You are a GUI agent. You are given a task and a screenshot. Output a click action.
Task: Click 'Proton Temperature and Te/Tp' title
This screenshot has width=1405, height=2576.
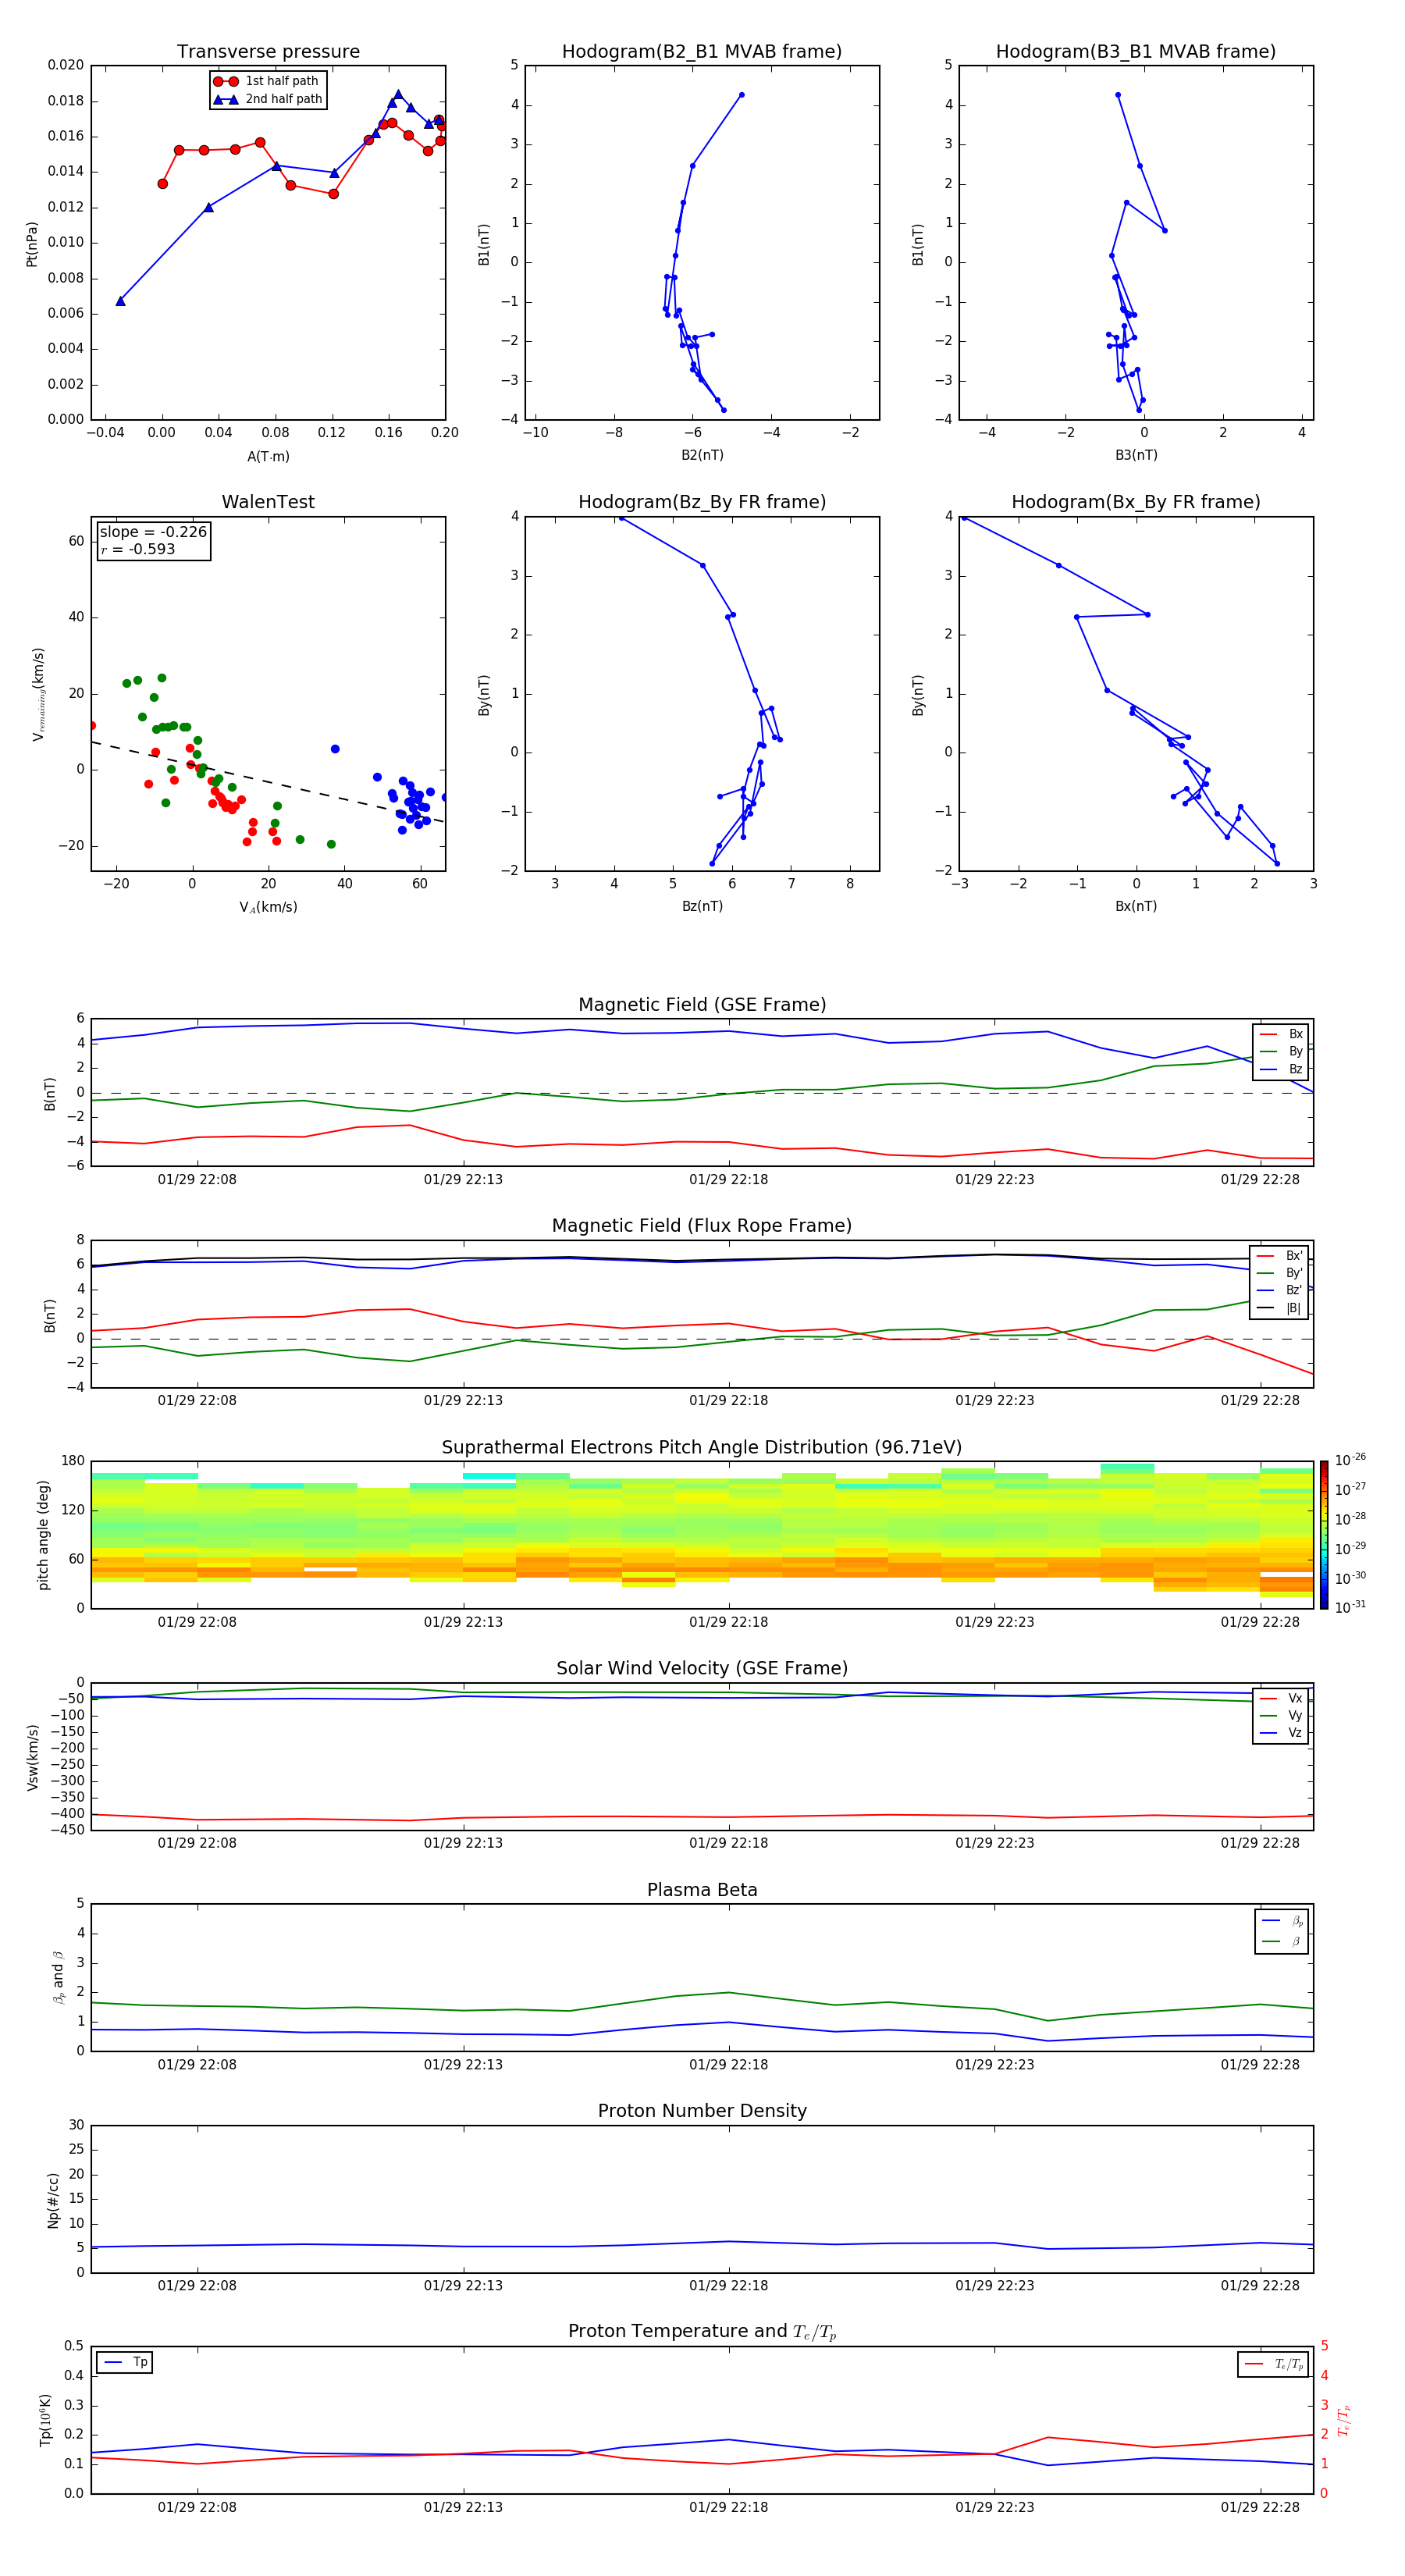click(x=702, y=2332)
